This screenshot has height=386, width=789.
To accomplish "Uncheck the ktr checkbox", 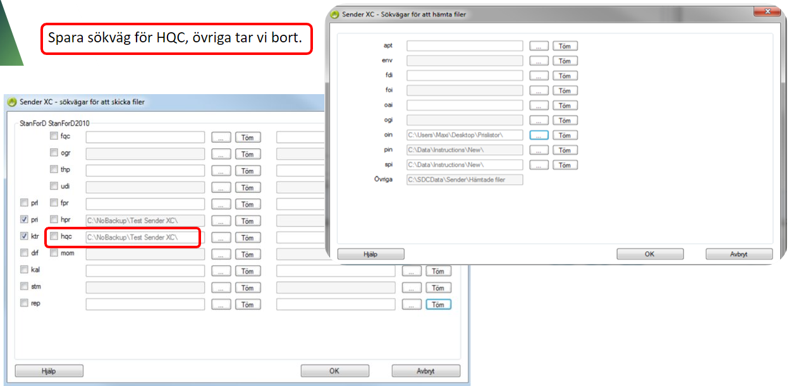I will click(x=24, y=236).
